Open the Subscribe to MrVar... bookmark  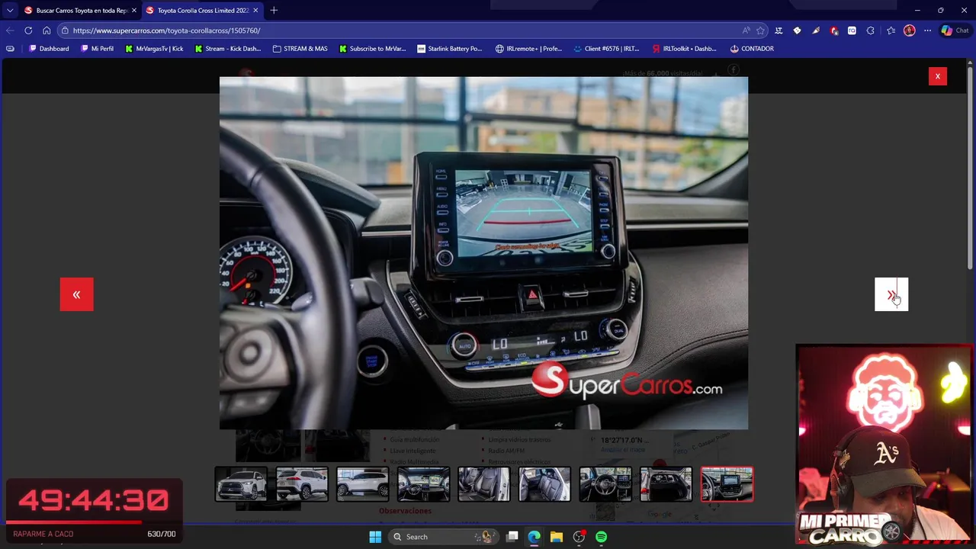[372, 49]
